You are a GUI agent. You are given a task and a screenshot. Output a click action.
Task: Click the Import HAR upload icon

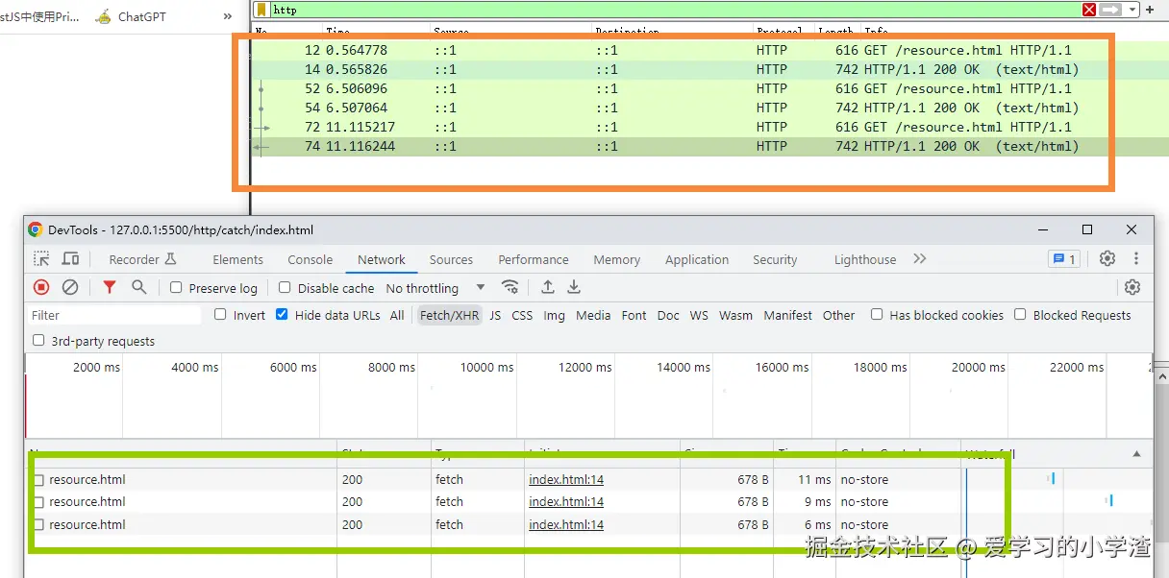click(x=548, y=287)
